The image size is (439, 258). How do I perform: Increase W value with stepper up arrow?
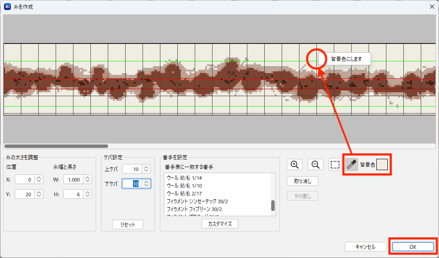88,178
